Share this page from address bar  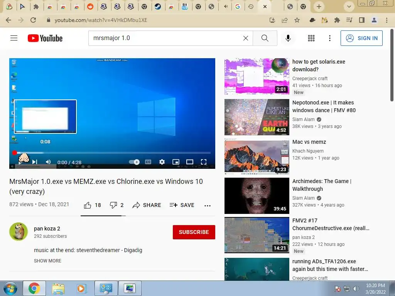click(285, 20)
